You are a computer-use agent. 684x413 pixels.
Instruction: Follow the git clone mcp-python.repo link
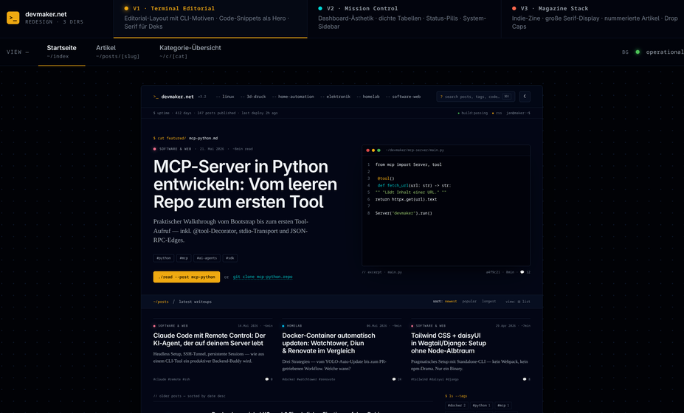(x=263, y=277)
